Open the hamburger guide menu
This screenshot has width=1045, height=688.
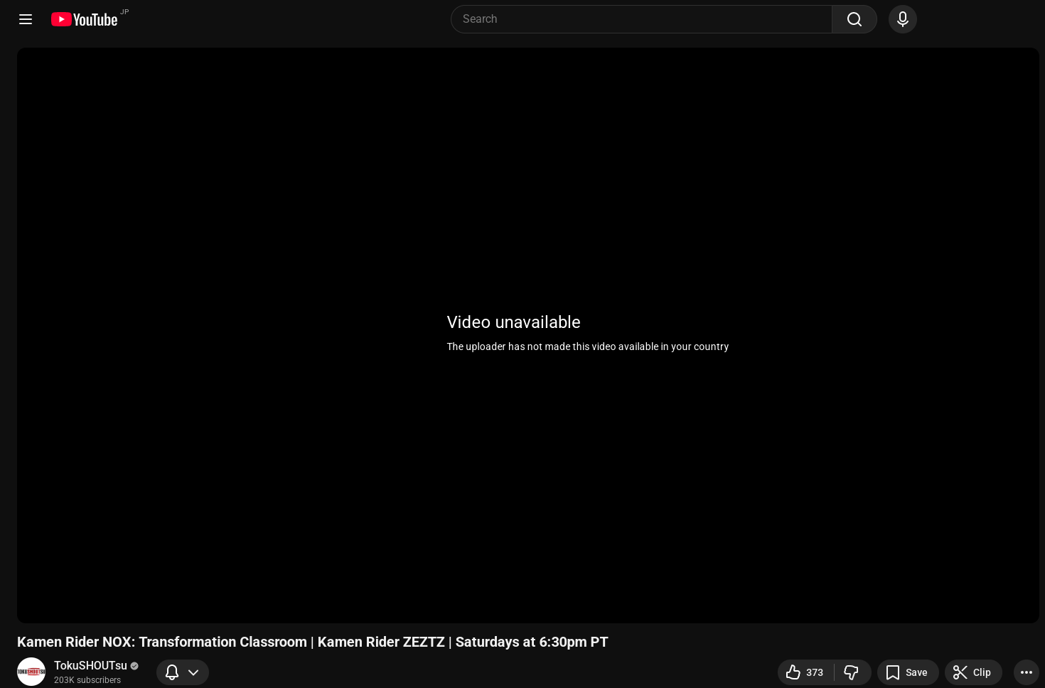click(x=26, y=19)
